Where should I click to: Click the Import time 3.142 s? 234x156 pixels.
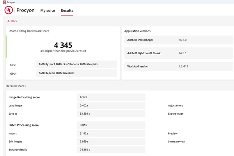84,133
